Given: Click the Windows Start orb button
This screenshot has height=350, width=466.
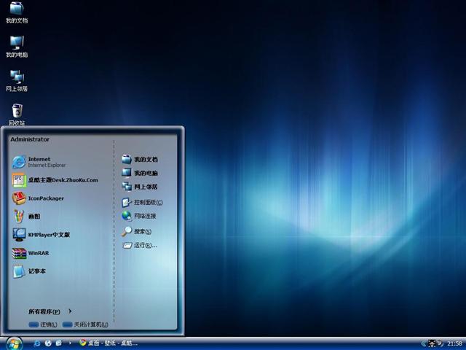Looking at the screenshot, I should pos(13,343).
